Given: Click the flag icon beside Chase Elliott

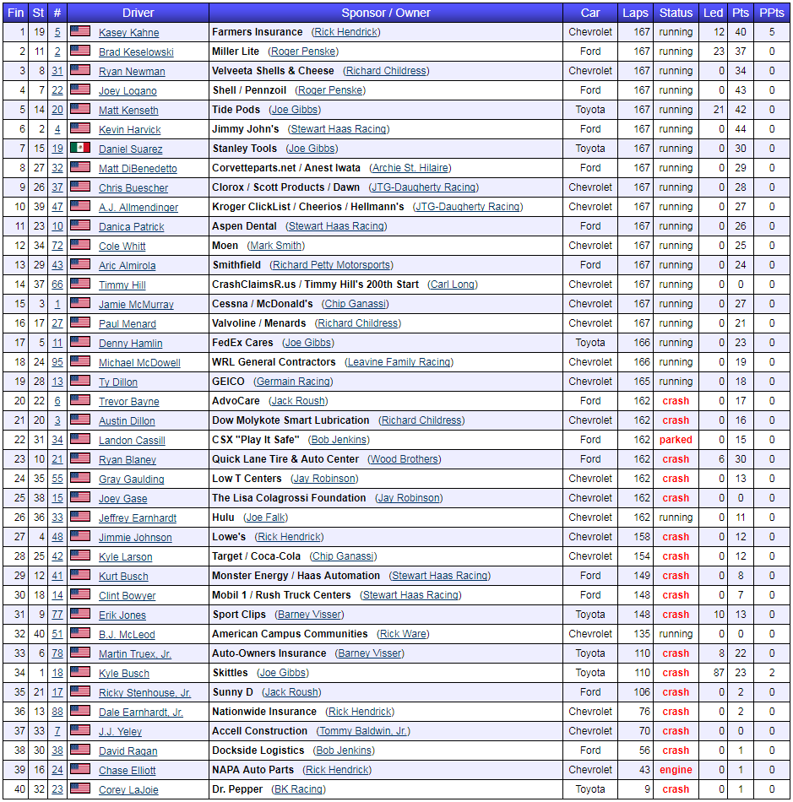Looking at the screenshot, I should 80,769.
